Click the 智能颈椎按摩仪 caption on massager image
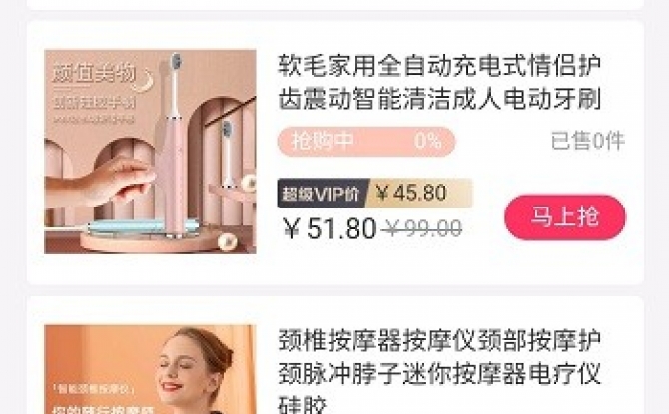This screenshot has height=414, width=669. 94,389
